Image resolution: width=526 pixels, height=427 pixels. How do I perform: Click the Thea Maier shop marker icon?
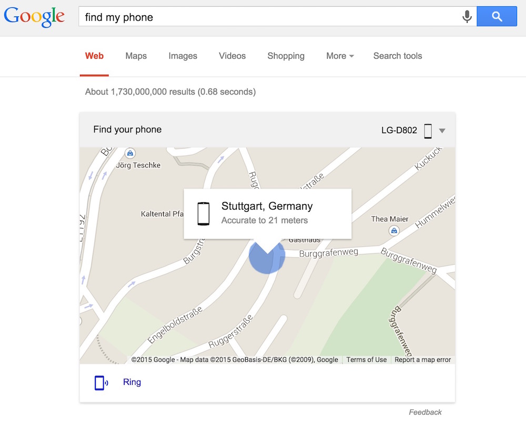[x=394, y=231]
